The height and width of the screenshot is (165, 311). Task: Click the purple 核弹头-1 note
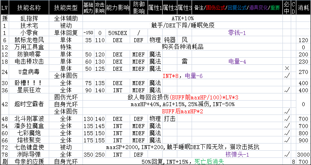click(x=237, y=154)
